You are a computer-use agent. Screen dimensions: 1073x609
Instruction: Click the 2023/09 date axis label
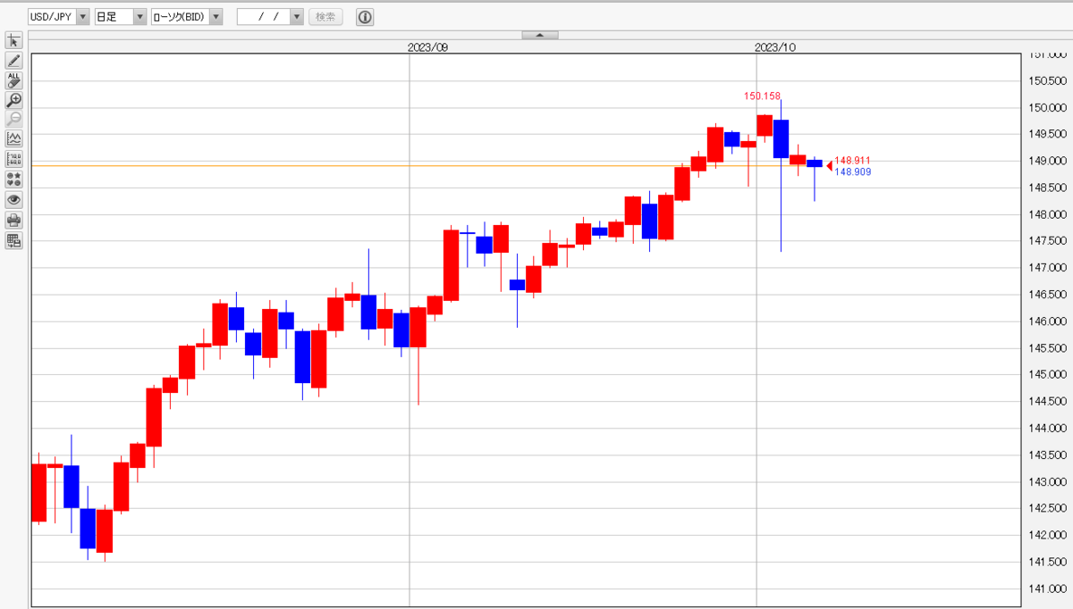coord(427,48)
